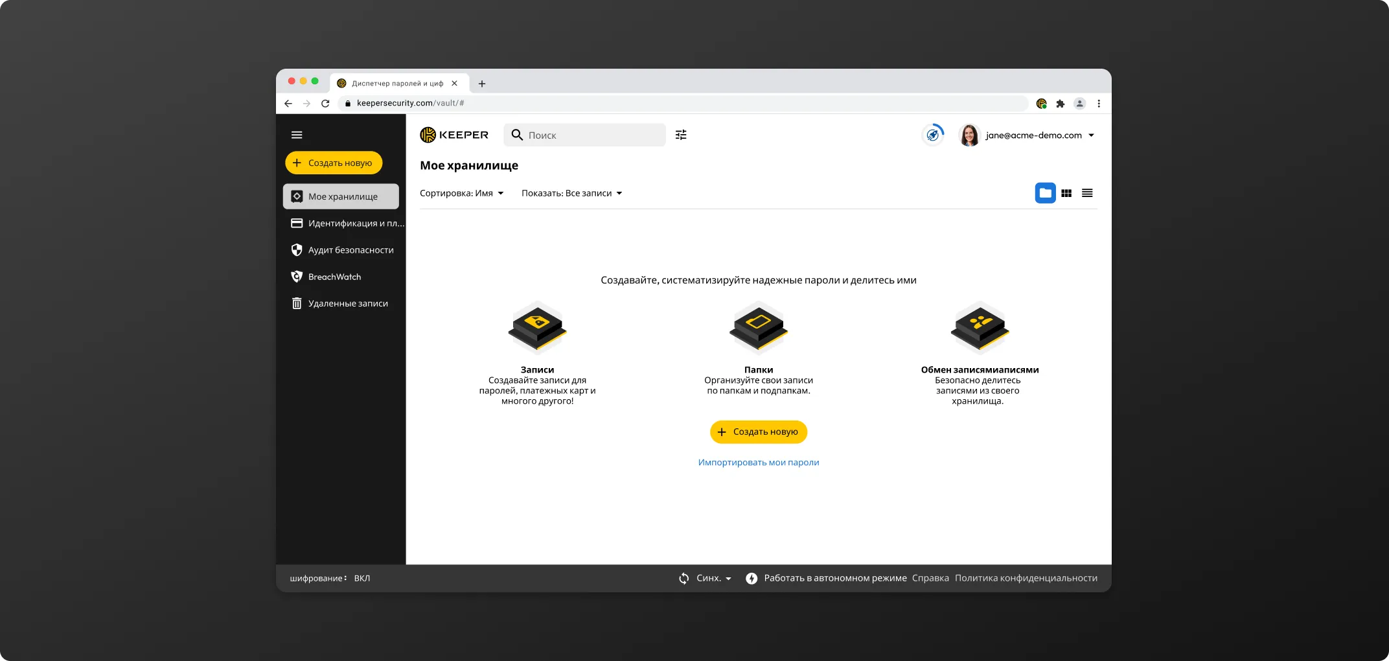Click the Keeper logo
This screenshot has width=1389, height=661.
tap(454, 135)
